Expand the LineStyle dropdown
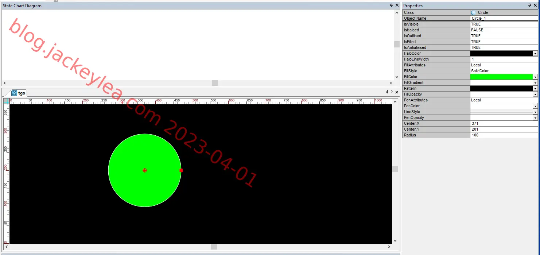This screenshot has height=255, width=540. coord(535,112)
